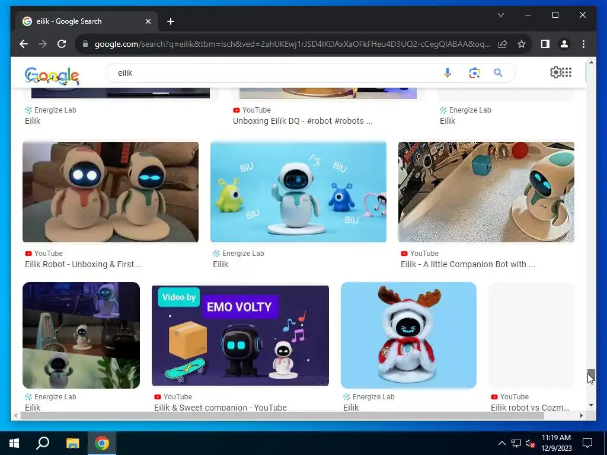Open Chrome side panel
The image size is (607, 455).
click(545, 44)
